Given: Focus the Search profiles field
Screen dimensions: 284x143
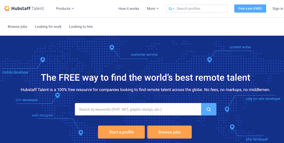Looking at the screenshot, I should (x=197, y=9).
